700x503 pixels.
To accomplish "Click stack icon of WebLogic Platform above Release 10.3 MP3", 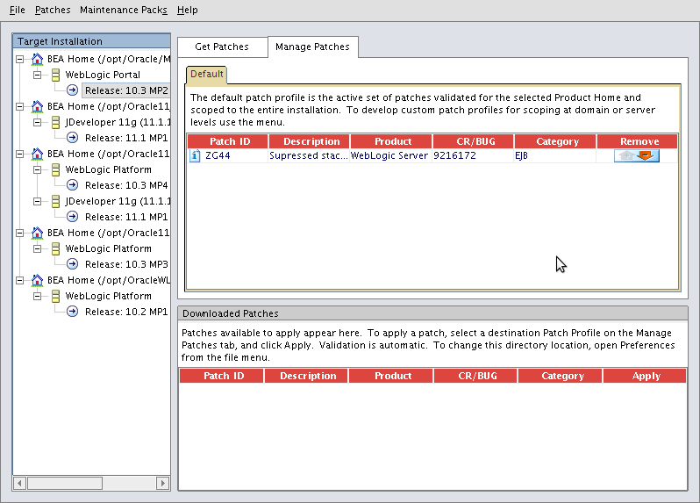I will point(56,248).
